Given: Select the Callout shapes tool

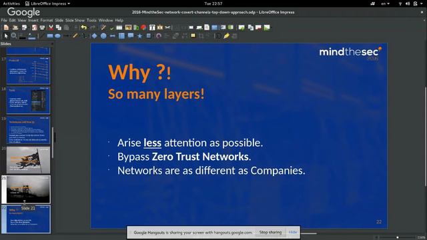Looking at the screenshot, I should click(131, 36).
